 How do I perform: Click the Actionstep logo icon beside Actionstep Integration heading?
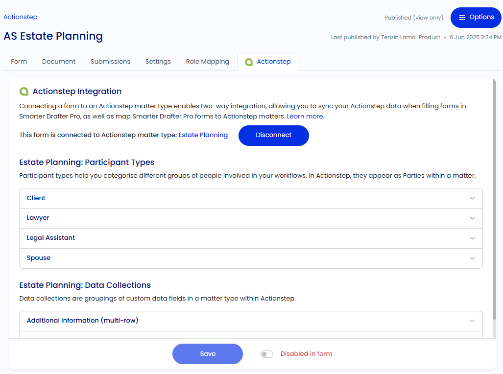(24, 92)
